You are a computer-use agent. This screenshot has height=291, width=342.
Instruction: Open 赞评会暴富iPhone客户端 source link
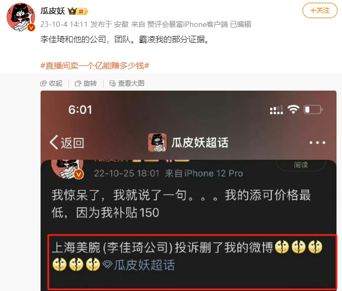click(x=187, y=24)
